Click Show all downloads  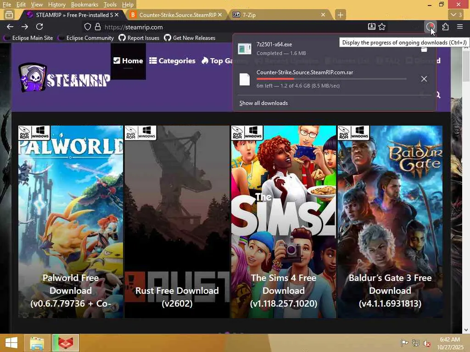point(263,103)
